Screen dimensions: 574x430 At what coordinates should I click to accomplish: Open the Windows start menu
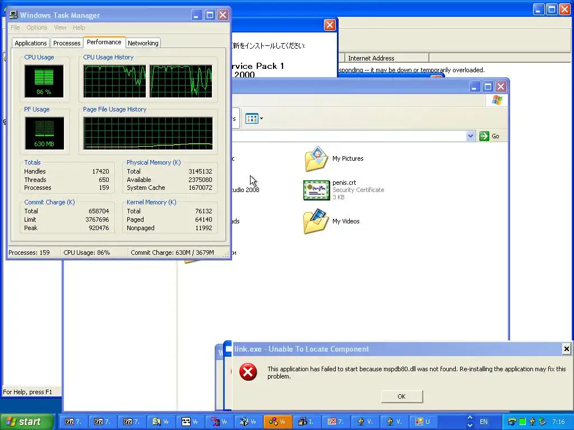point(27,422)
